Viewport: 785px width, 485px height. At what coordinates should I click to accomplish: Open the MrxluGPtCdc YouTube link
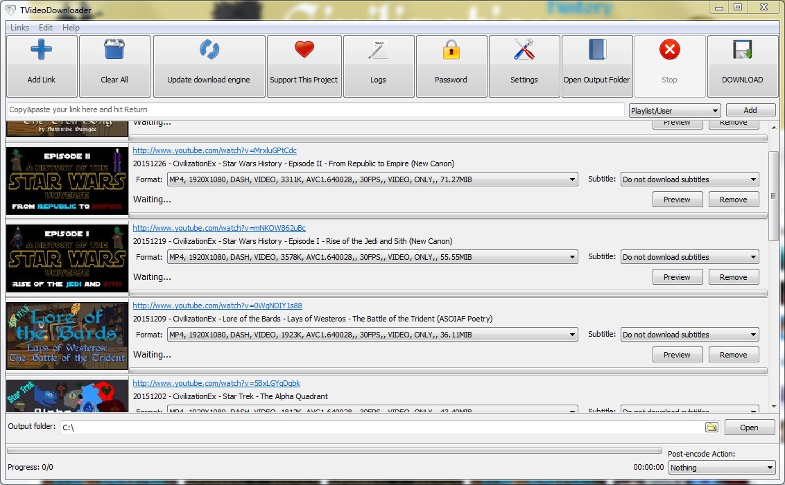(215, 150)
